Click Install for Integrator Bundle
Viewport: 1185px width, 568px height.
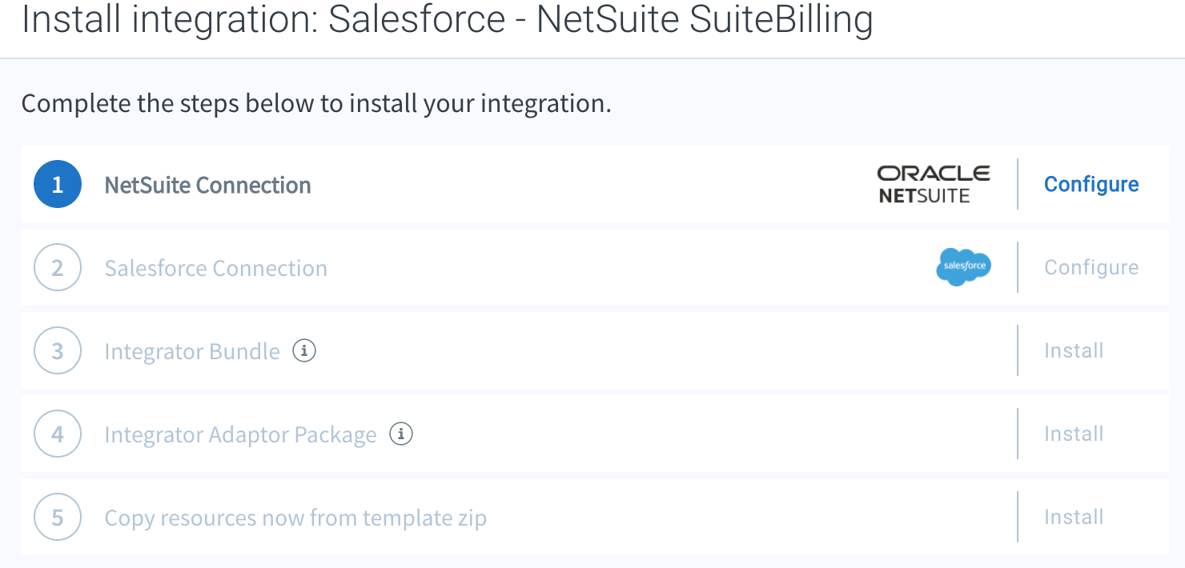(x=1074, y=350)
